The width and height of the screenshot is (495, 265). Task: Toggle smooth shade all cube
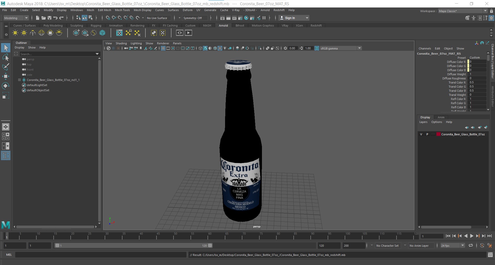205,48
